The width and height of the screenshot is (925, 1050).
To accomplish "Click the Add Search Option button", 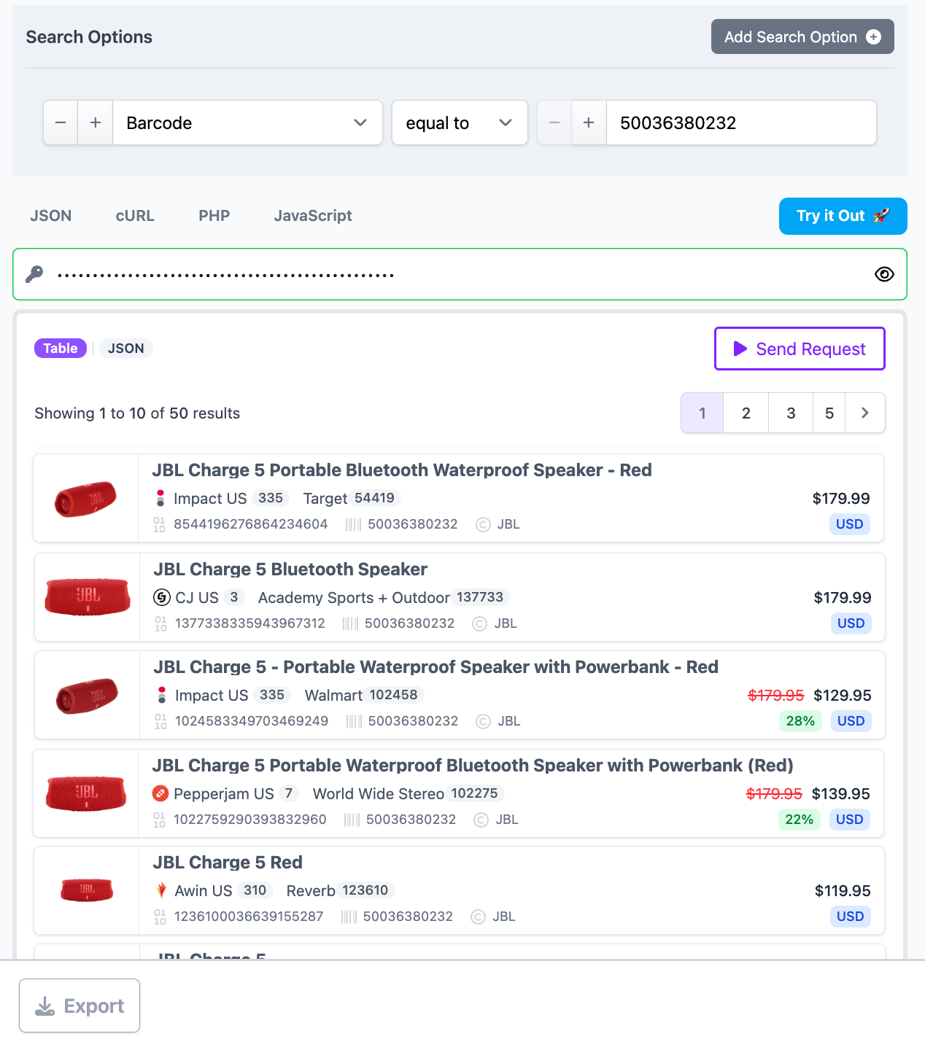I will (802, 36).
